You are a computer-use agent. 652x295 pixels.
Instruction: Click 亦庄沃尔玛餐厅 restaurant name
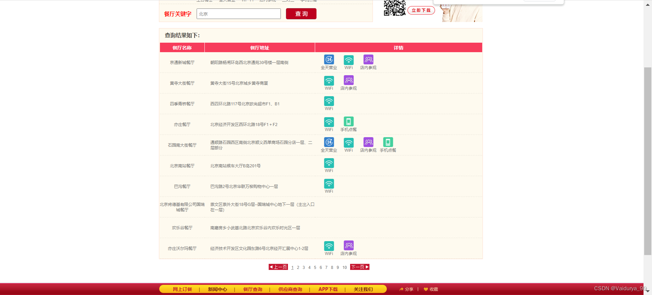(182, 249)
